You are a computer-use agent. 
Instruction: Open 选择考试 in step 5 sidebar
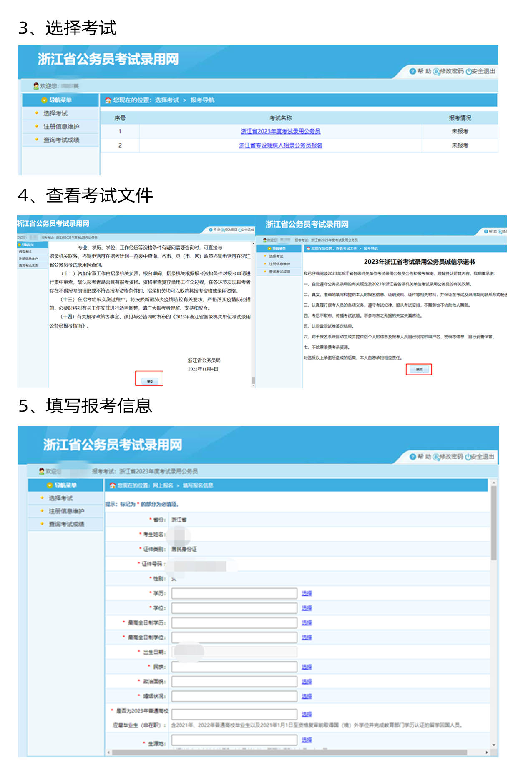tap(60, 498)
